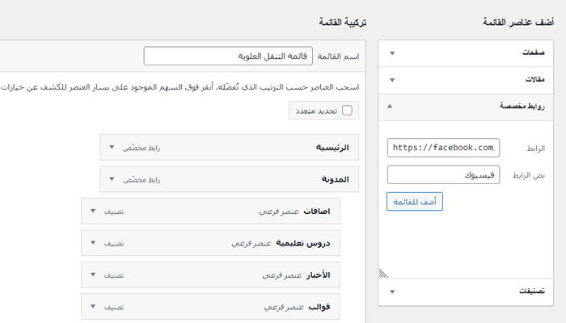This screenshot has width=566, height=323.
Task: Enable the تحديد متعدد checkbox
Action: pos(347,111)
